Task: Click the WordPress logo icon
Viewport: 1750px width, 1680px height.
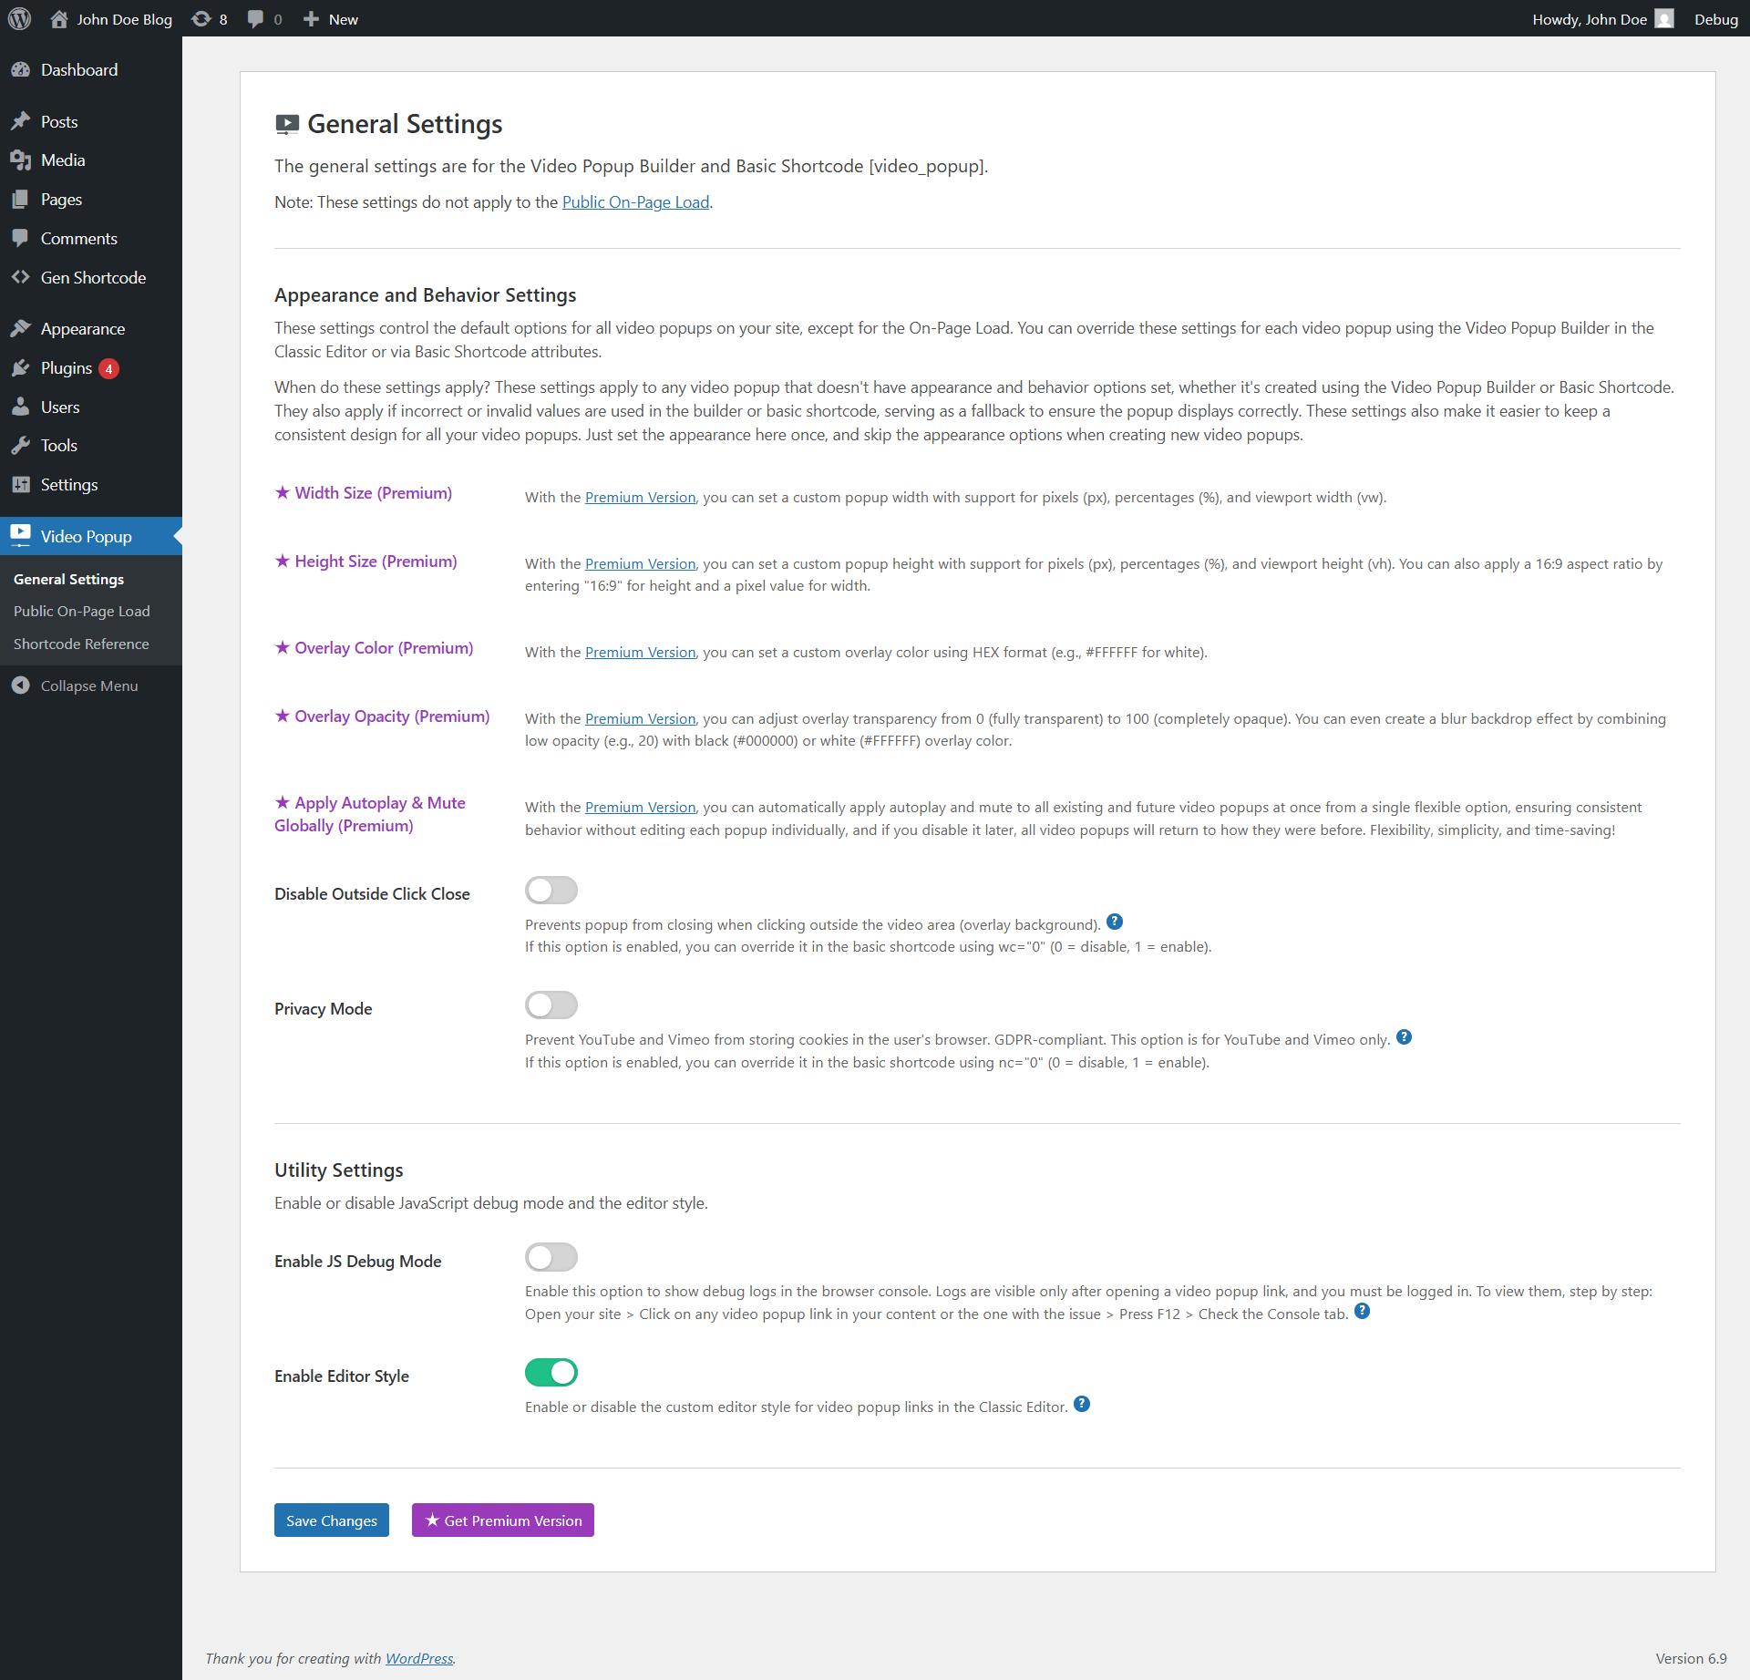Action: 19,18
